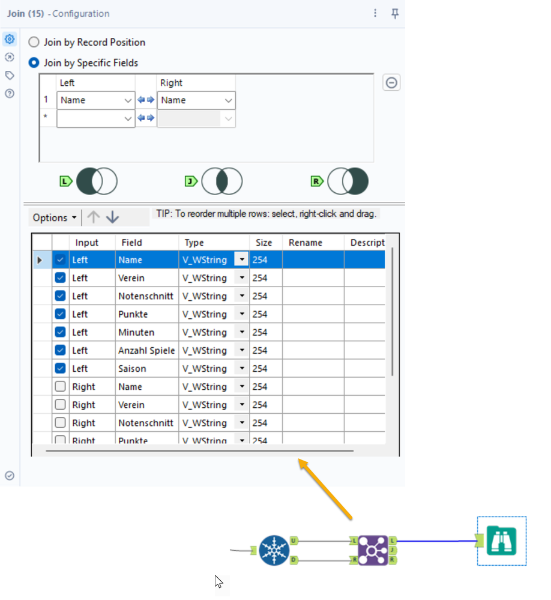Click the Input column header
551x600 pixels.
(x=92, y=243)
